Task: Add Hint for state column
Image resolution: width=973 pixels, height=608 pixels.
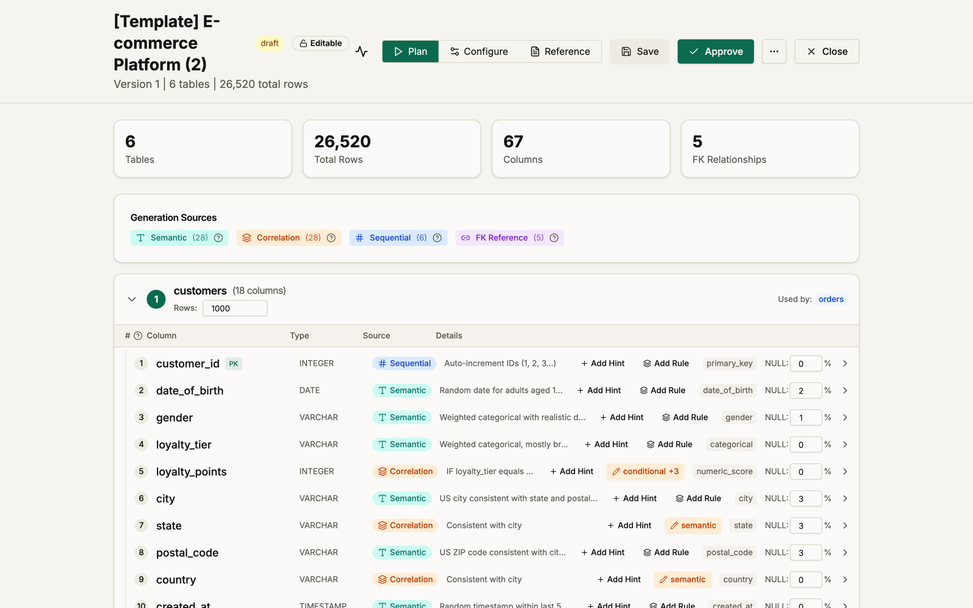Action: point(629,525)
